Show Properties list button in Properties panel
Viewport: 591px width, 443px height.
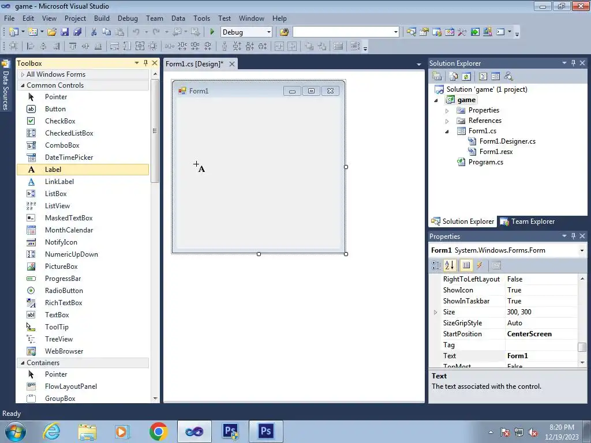[466, 265]
